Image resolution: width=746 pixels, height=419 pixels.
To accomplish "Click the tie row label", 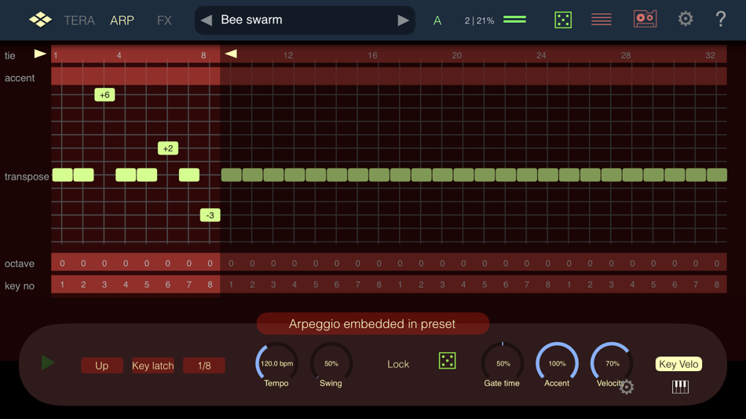I will pyautogui.click(x=10, y=56).
